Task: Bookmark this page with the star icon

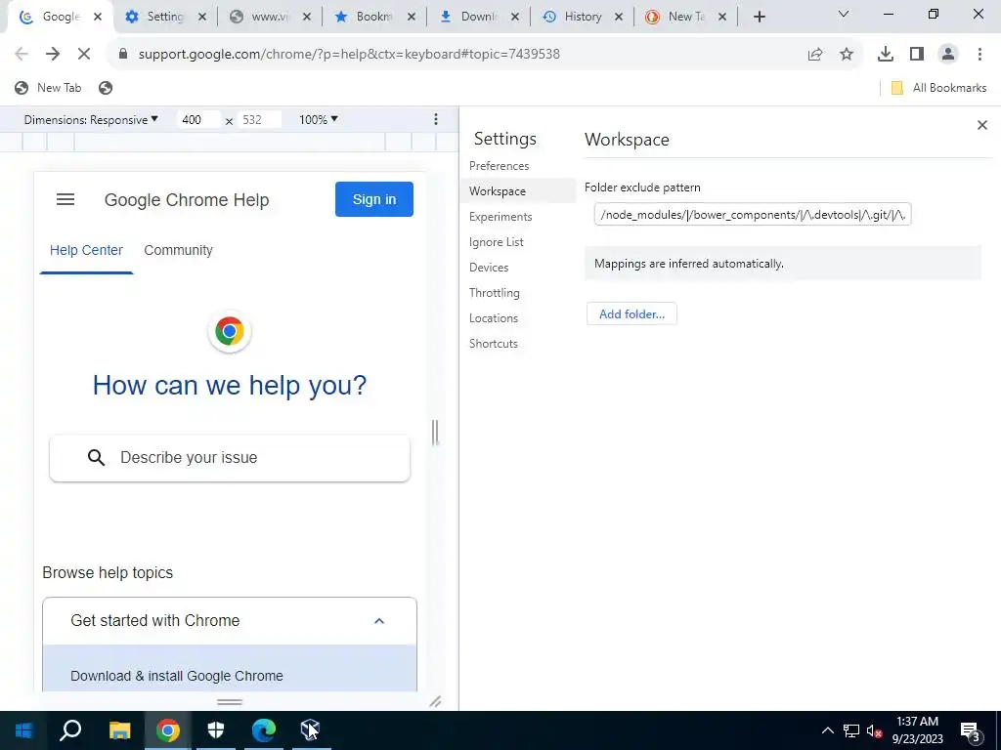Action: (847, 55)
